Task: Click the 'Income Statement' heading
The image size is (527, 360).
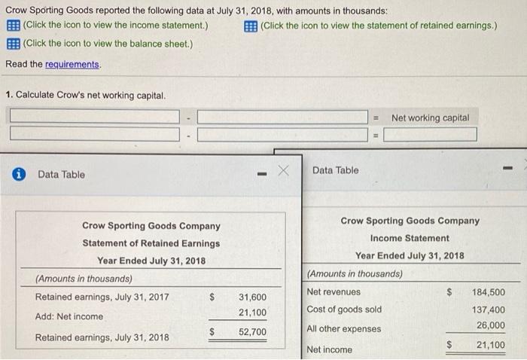Action: coord(410,238)
